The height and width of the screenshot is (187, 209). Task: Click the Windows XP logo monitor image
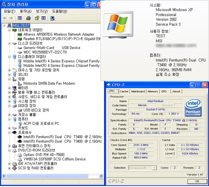(118, 25)
